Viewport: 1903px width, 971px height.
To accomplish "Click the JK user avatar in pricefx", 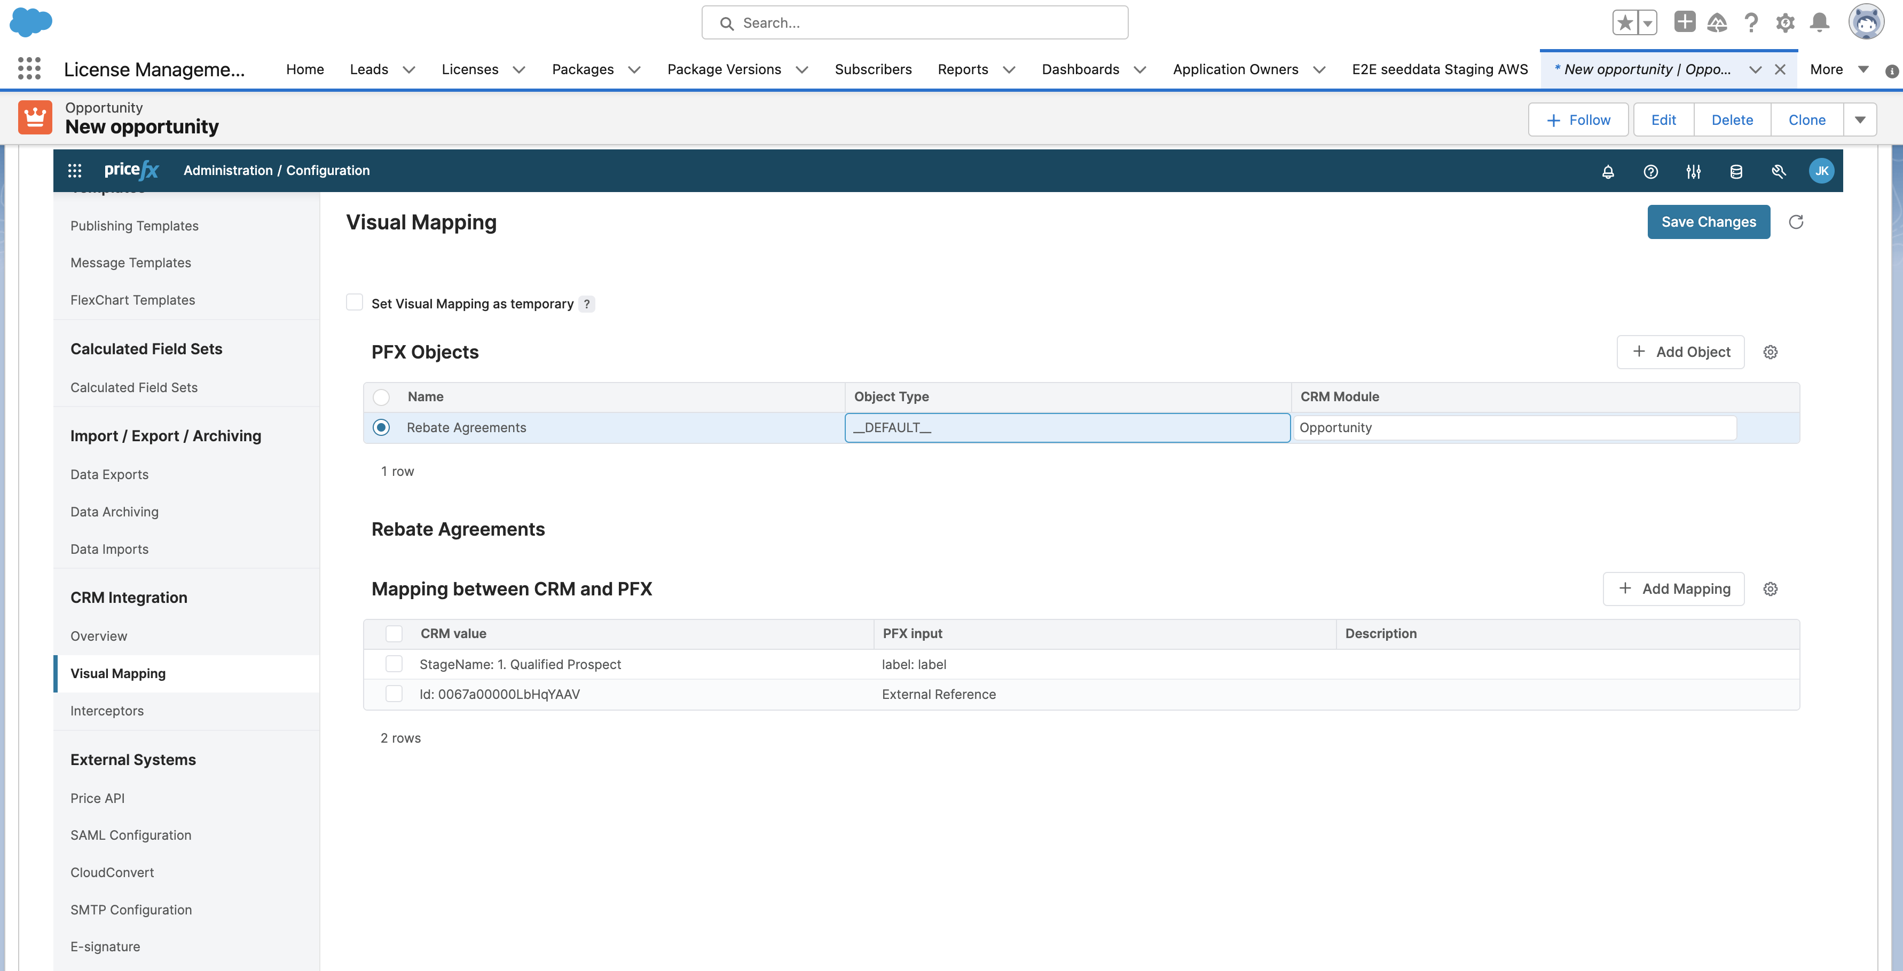I will pos(1822,171).
